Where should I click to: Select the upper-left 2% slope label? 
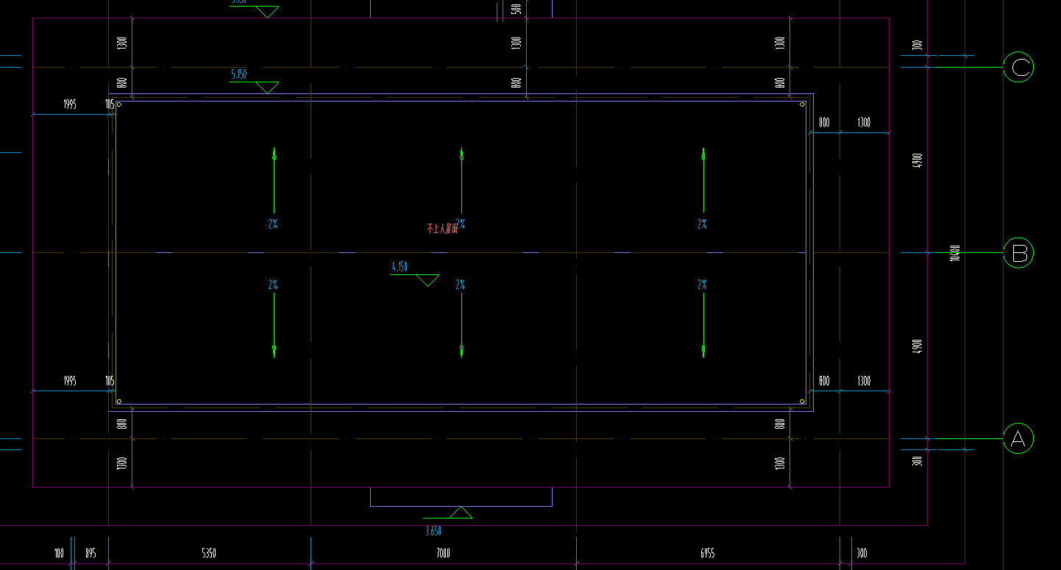[x=273, y=224]
